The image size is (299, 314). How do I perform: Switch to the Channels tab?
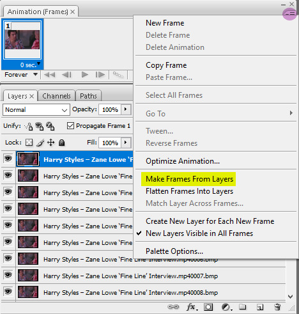point(56,96)
